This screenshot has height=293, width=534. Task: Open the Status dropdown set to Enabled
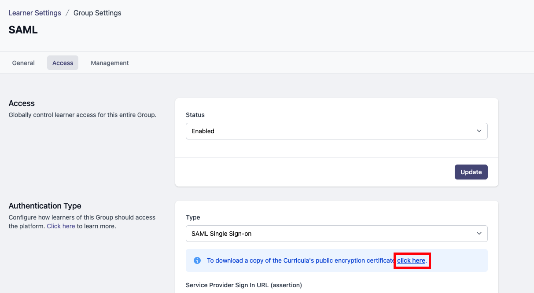[x=337, y=131]
